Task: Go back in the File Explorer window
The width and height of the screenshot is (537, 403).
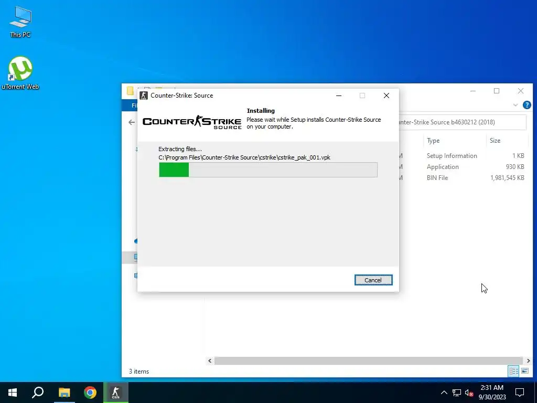Action: (132, 122)
